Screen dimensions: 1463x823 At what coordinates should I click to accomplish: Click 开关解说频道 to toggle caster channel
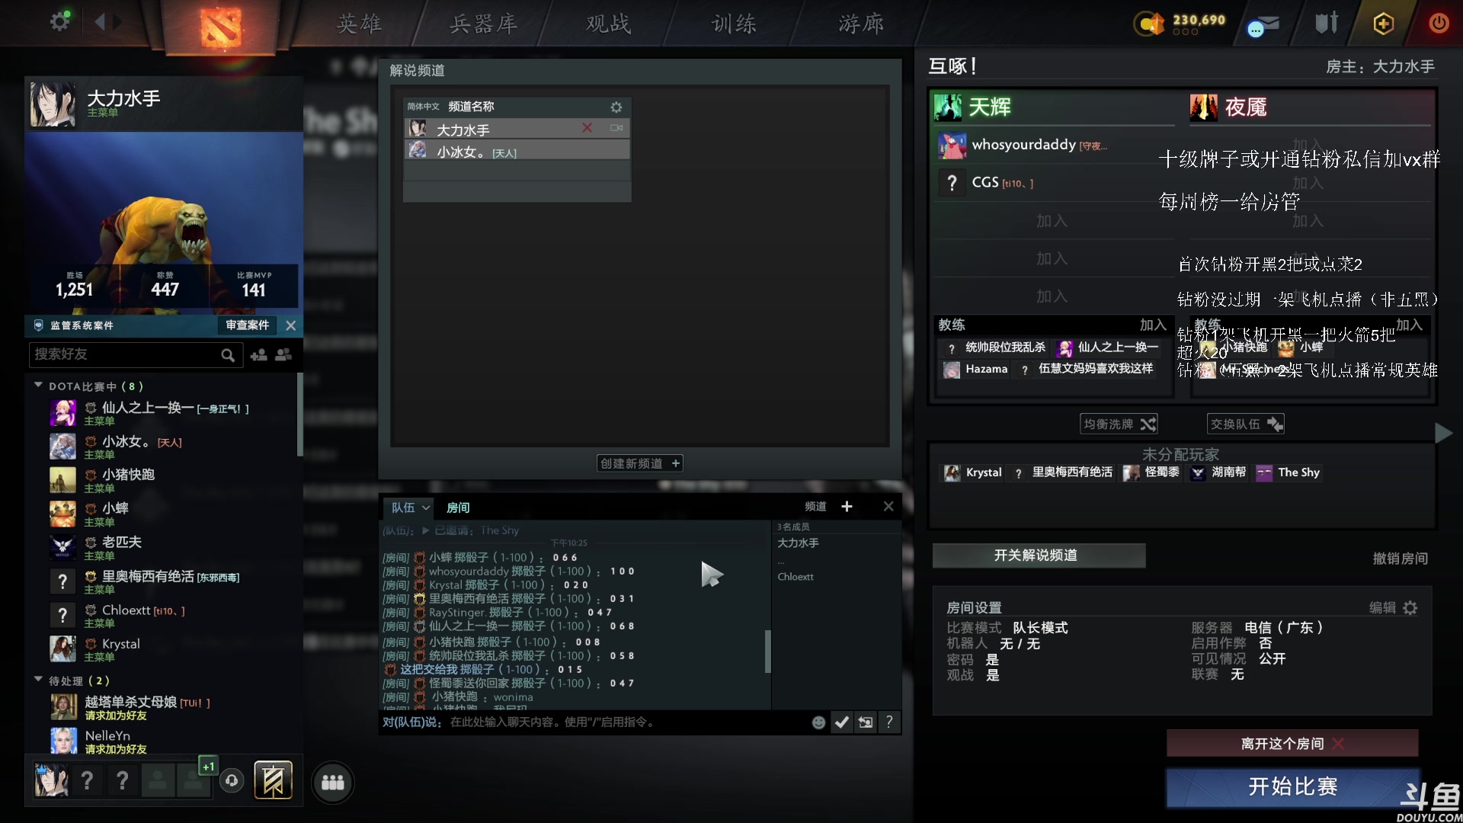tap(1040, 556)
